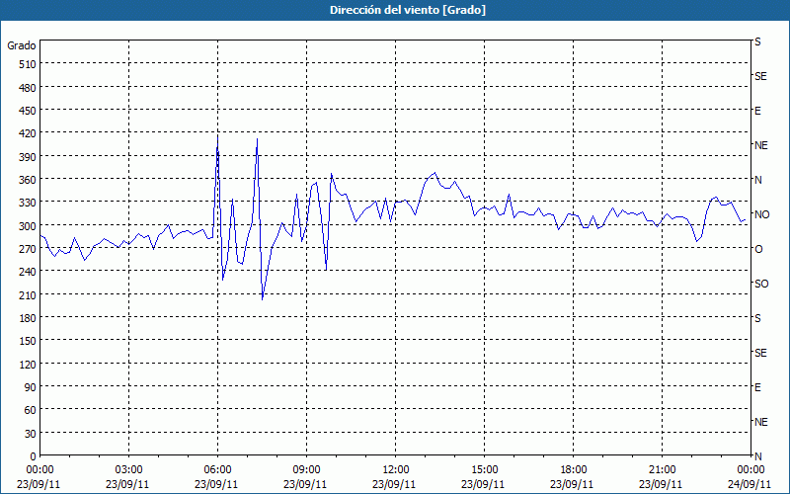This screenshot has height=494, width=790.
Task: Select the 30 value on the degree axis
Action: pyautogui.click(x=31, y=434)
